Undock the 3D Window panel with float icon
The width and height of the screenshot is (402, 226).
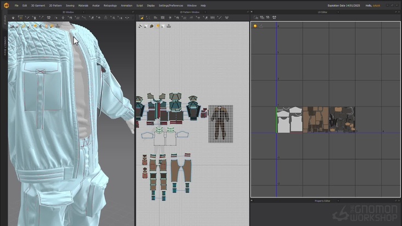tap(133, 12)
